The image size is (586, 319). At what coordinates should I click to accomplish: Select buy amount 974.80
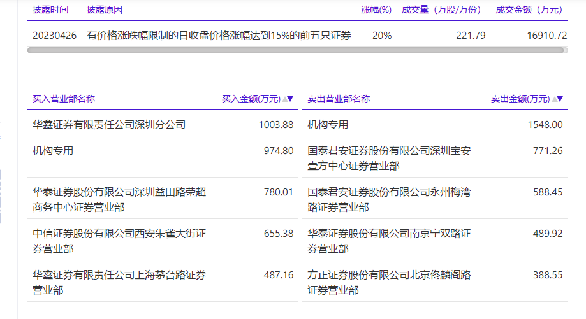(279, 151)
